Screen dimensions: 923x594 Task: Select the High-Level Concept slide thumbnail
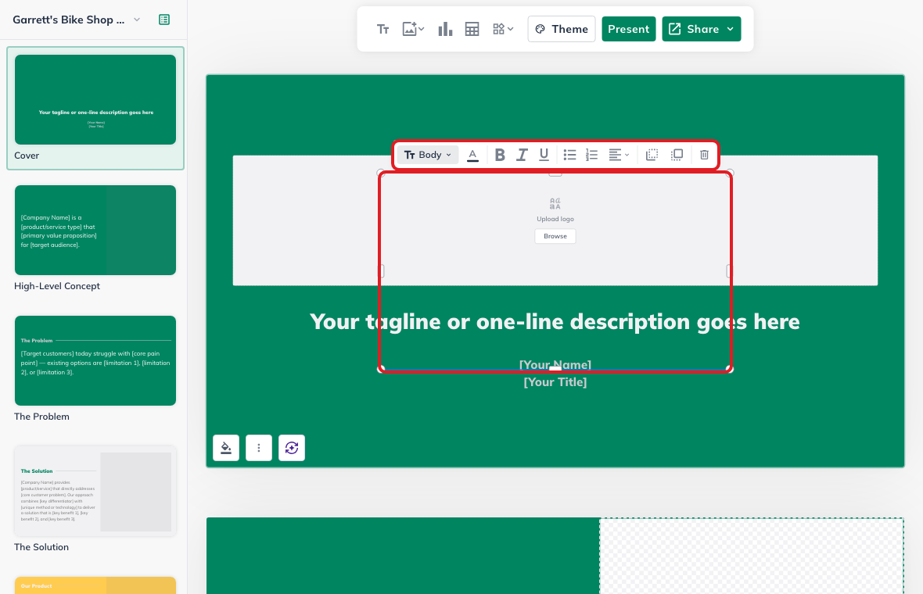tap(95, 230)
